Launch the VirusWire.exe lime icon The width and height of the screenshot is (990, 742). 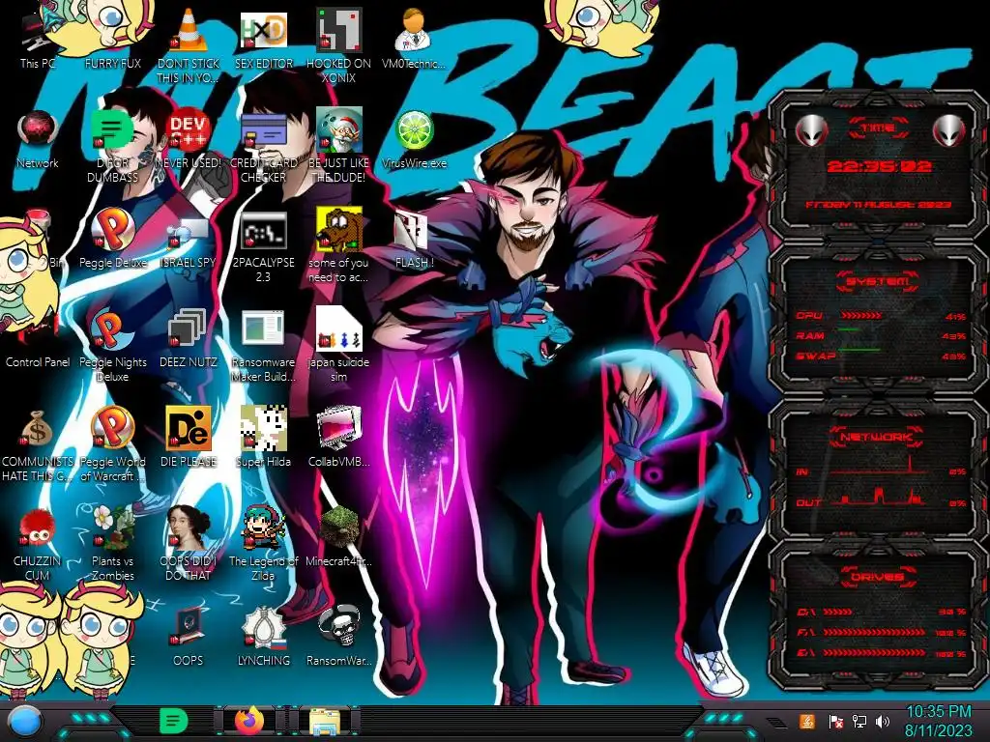pos(414,139)
